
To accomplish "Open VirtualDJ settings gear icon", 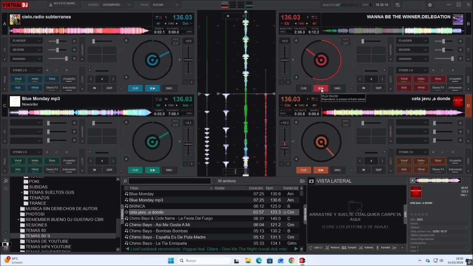I will pyautogui.click(x=430, y=5).
